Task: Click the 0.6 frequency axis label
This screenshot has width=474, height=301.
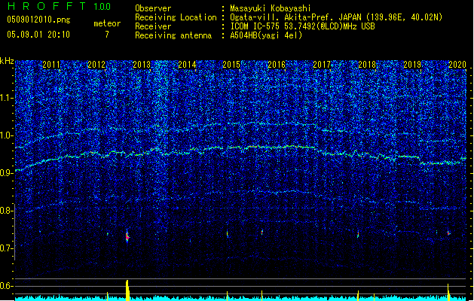Action: [7, 286]
